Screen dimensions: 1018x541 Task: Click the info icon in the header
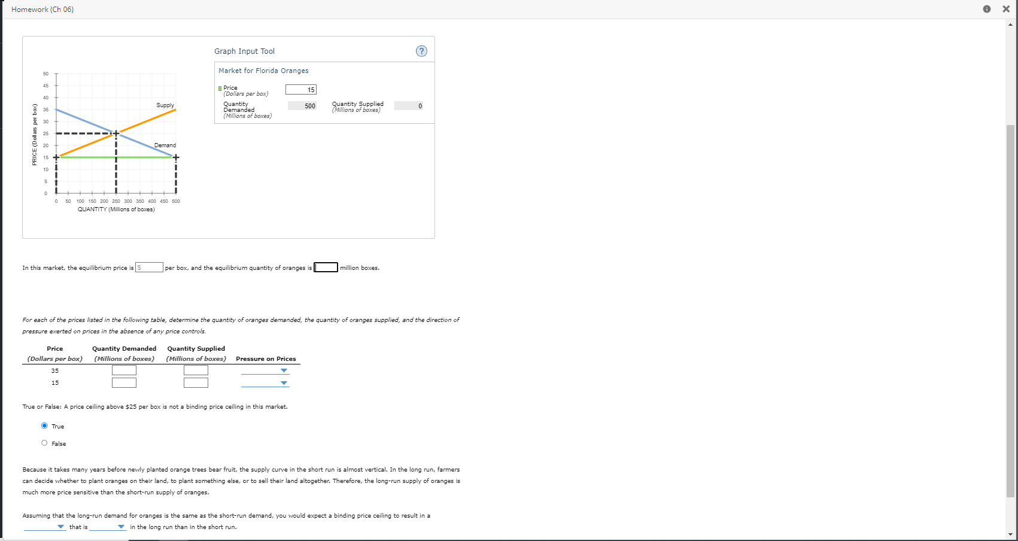click(x=987, y=9)
